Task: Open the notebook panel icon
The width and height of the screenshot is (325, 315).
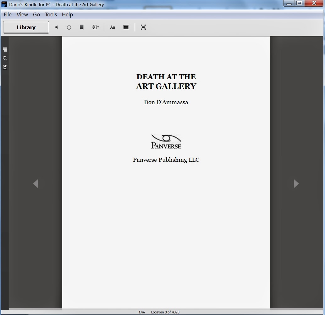Action: [x=5, y=67]
